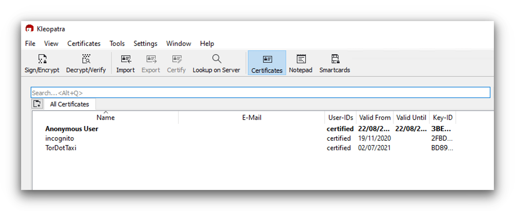Screen dimensions: 515x211
Task: Click the Key-ID BD89... cell
Action: [x=442, y=148]
